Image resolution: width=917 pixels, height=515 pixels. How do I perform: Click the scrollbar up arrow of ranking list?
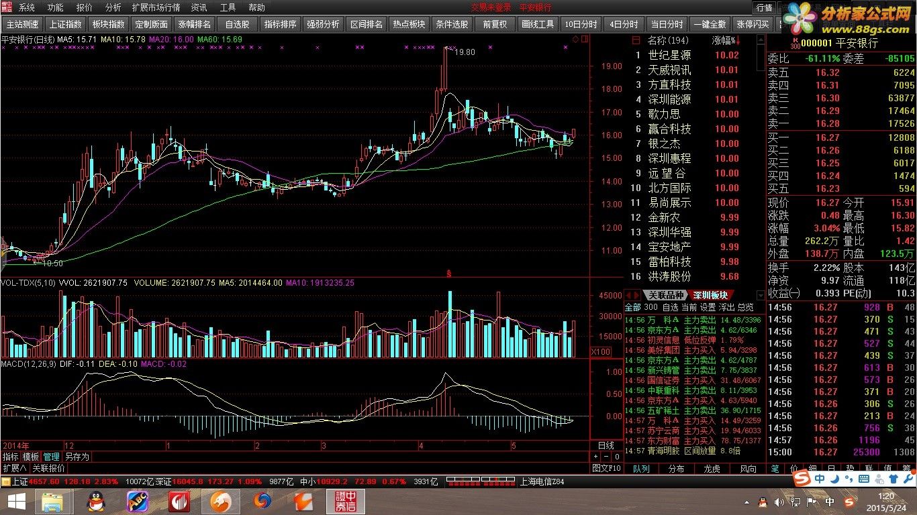[761, 40]
